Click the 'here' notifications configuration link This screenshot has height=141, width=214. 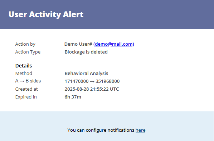click(x=140, y=130)
